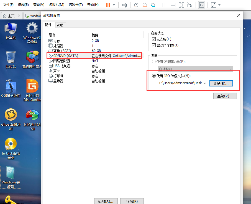Open the 选项卡(T) menu

pos(76,5)
